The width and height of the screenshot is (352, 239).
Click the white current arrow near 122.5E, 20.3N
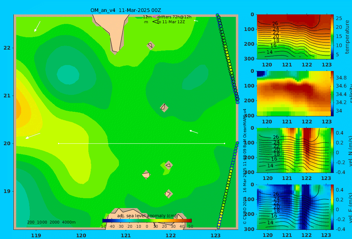tap(194, 131)
